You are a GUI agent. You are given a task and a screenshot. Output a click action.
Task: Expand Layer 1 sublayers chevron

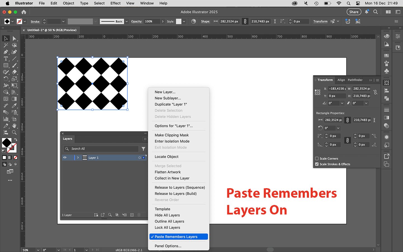click(x=78, y=158)
